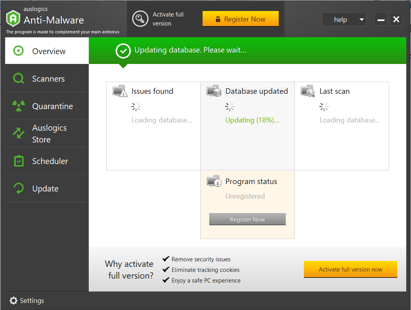Viewport: 411px width, 310px height.
Task: Click Activate full version now
Action: 350,269
